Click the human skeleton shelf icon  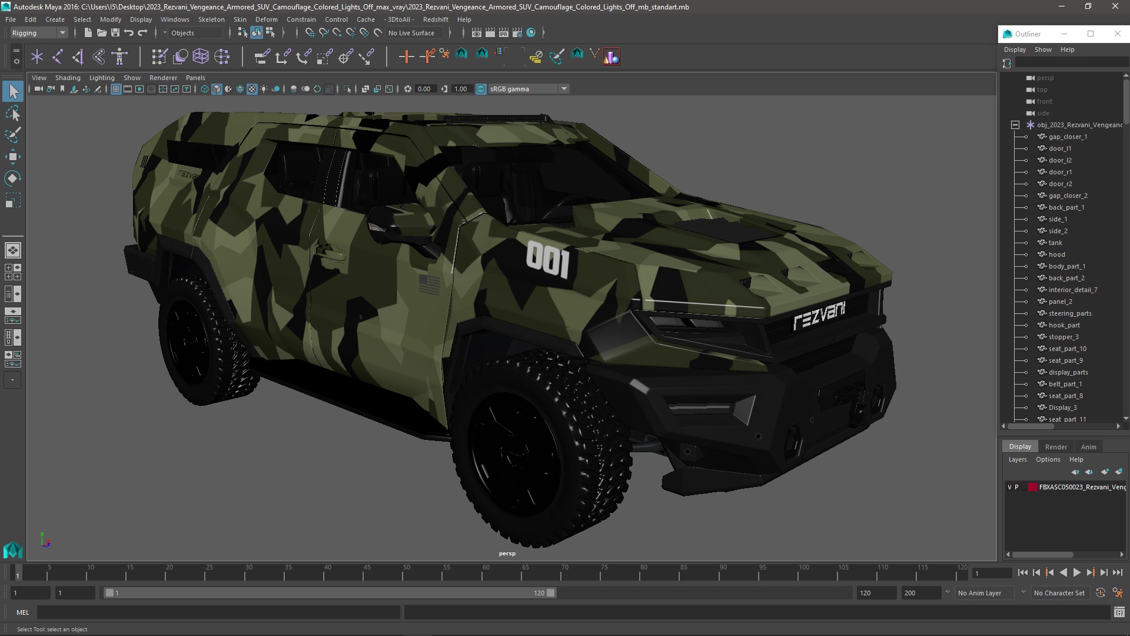click(119, 57)
